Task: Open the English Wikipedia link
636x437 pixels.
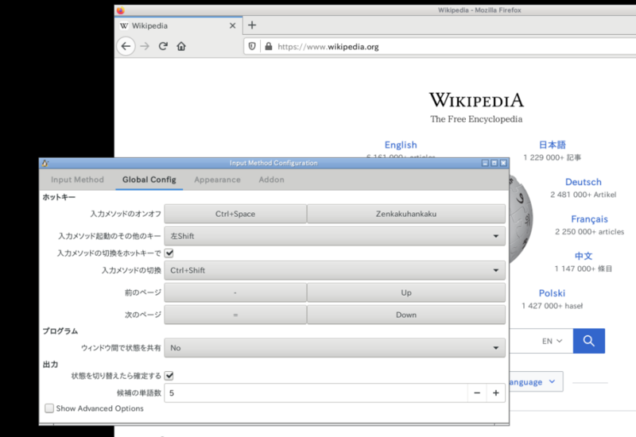Action: 401,145
